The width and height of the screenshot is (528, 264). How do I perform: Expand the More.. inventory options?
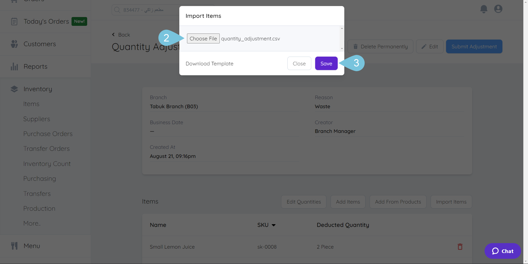[x=32, y=223]
